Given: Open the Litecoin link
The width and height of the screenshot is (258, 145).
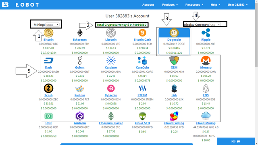Looking at the screenshot, I should point(111,40).
